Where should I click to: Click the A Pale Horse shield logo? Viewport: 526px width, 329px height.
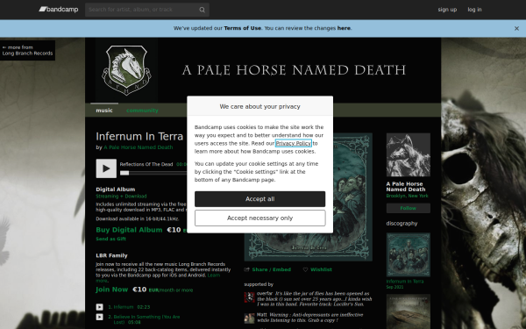[x=126, y=70]
